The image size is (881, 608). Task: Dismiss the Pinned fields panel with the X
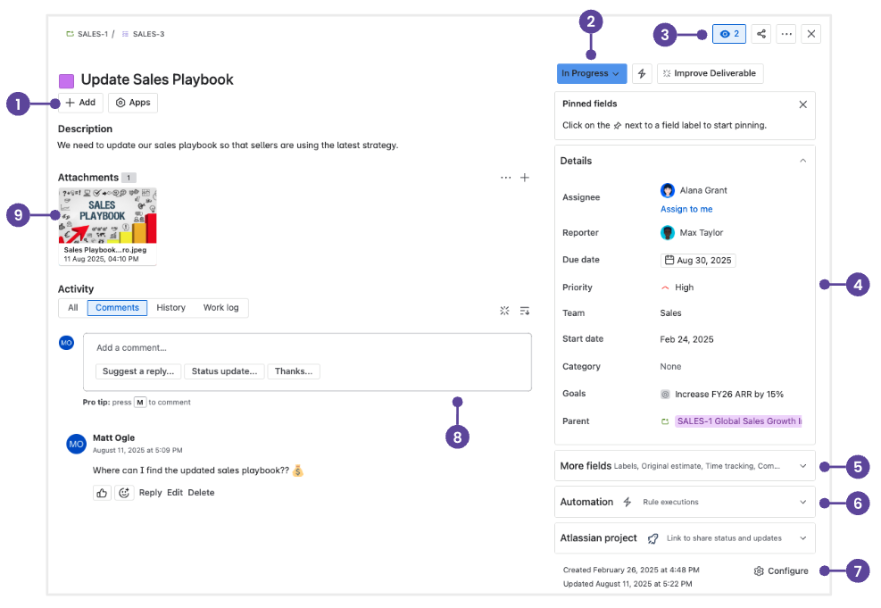coord(802,103)
